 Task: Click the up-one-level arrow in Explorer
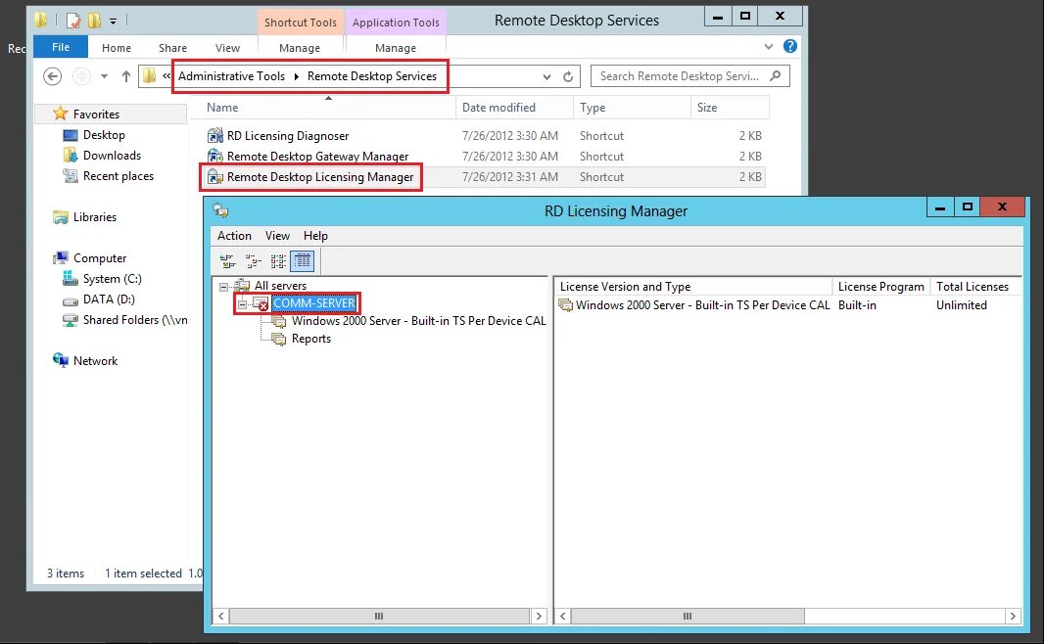click(x=125, y=76)
